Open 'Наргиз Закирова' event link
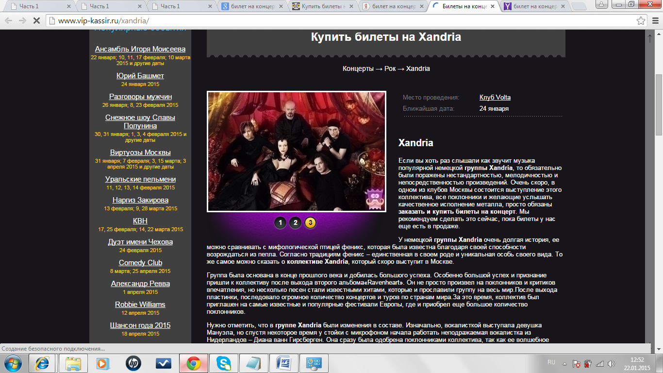This screenshot has height=373, width=663. tap(140, 200)
